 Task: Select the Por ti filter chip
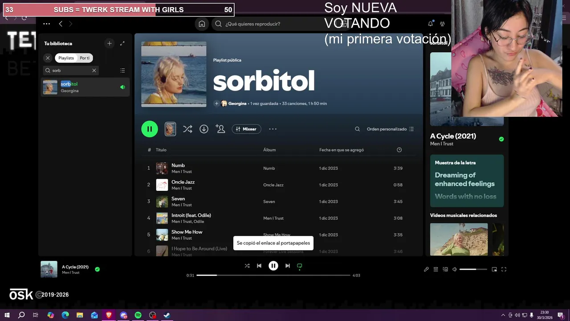tap(85, 58)
